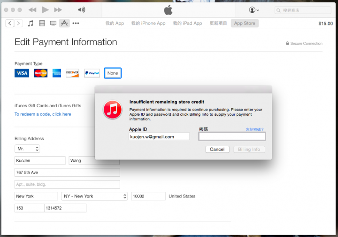Click the Billing Info button

[249, 150]
